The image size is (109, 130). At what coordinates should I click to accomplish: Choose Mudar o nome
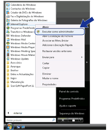coord(50,78)
